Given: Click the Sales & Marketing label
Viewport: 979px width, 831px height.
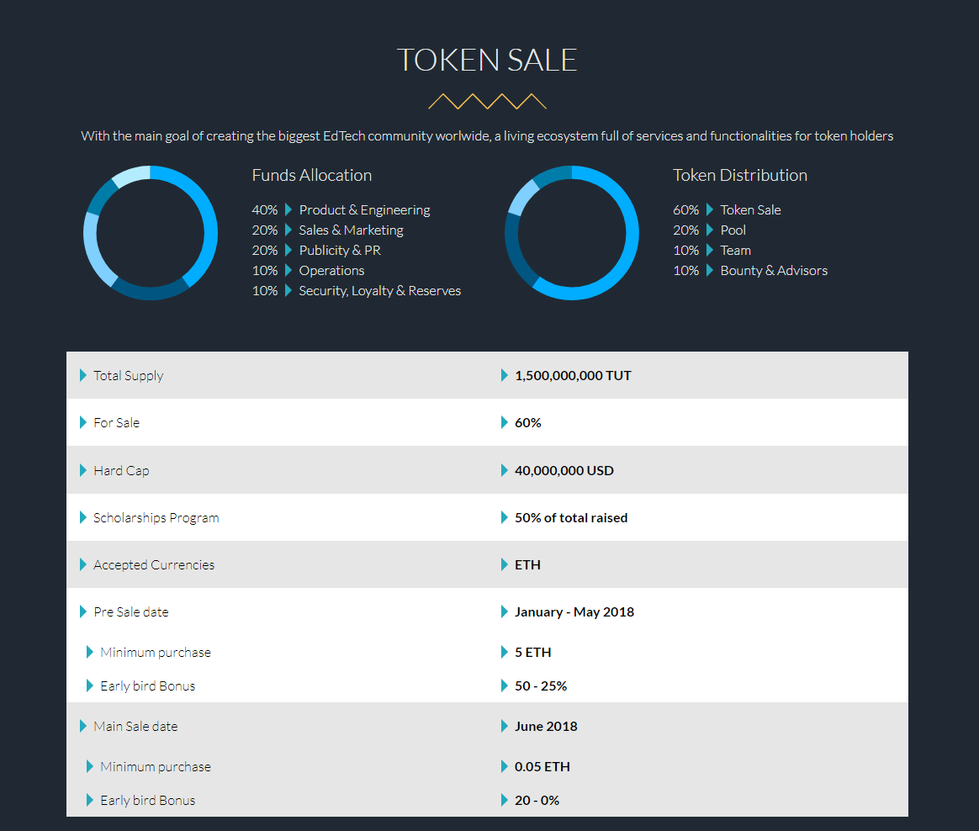Looking at the screenshot, I should click(351, 230).
